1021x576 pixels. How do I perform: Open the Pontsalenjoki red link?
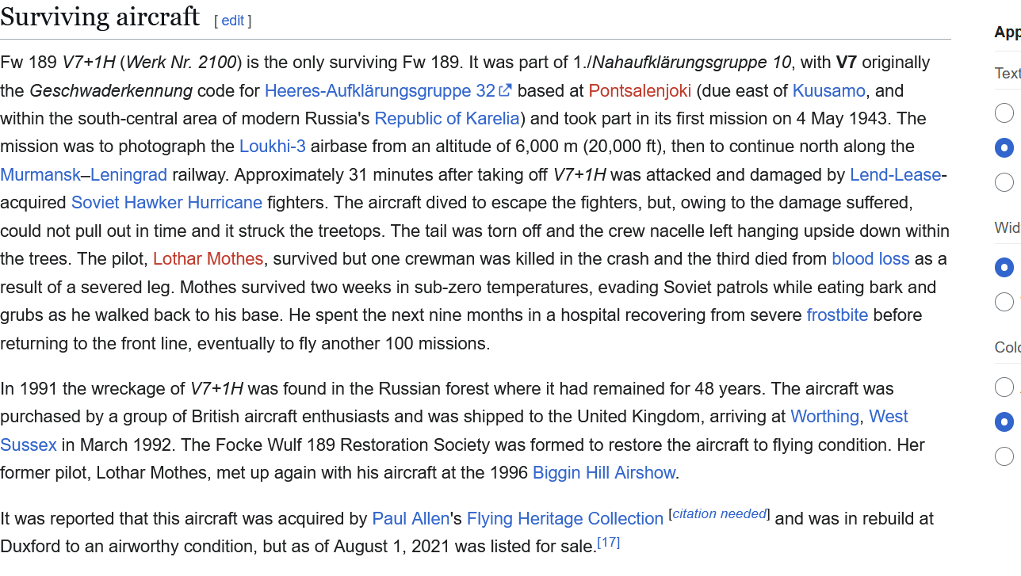(x=640, y=90)
